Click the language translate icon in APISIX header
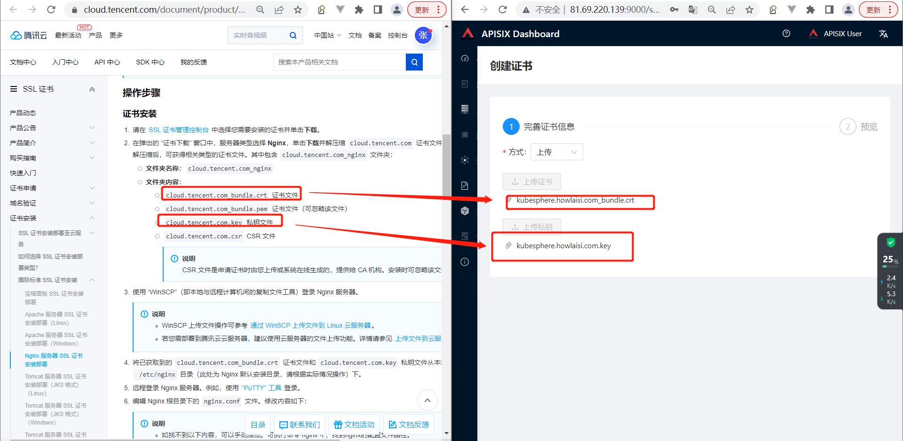The width and height of the screenshot is (903, 441). [883, 34]
